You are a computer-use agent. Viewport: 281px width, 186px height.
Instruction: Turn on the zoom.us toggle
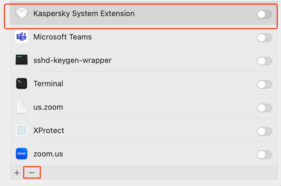(x=265, y=155)
